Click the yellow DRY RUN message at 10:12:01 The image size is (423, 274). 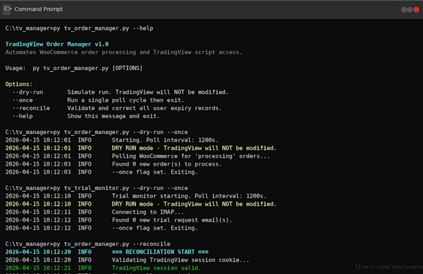coord(194,148)
